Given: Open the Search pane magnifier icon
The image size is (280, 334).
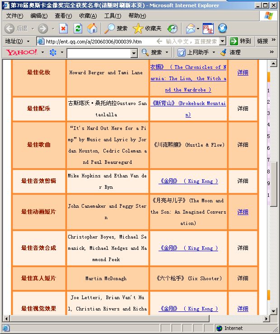Looking at the screenshot, I should coord(109,29).
